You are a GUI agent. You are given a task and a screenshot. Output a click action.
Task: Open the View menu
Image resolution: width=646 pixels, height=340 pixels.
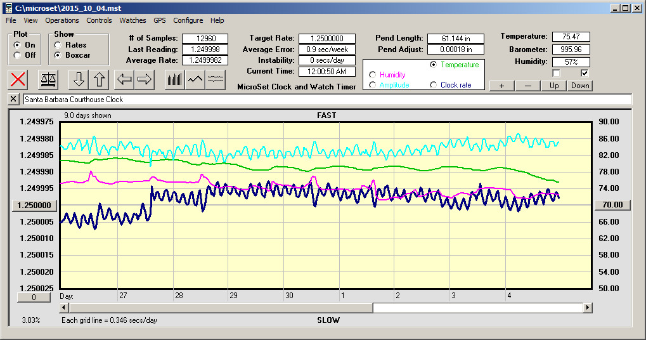pos(30,20)
